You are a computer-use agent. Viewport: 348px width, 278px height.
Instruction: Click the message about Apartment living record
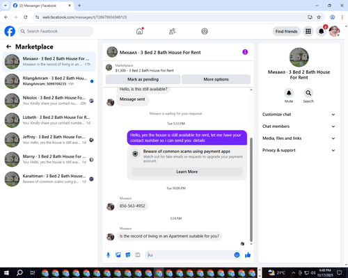169,236
